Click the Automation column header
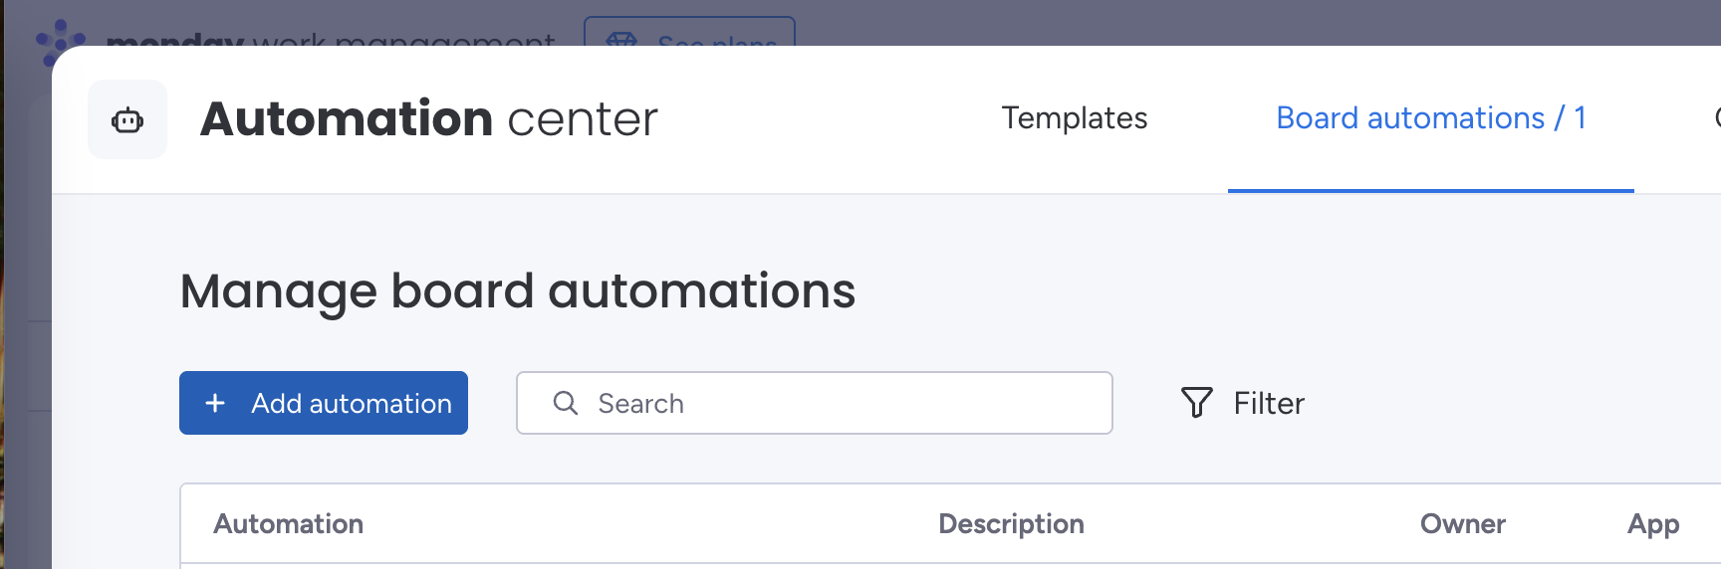 [288, 524]
